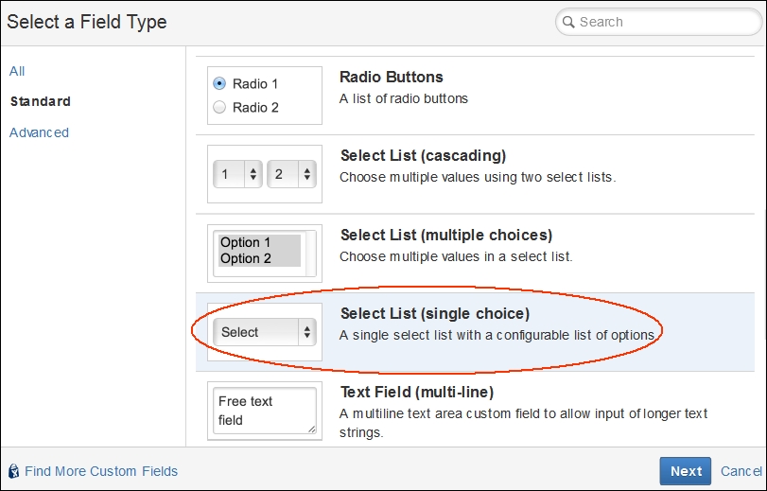The image size is (767, 491).
Task: Open the Select dropdown preview
Action: click(x=265, y=332)
